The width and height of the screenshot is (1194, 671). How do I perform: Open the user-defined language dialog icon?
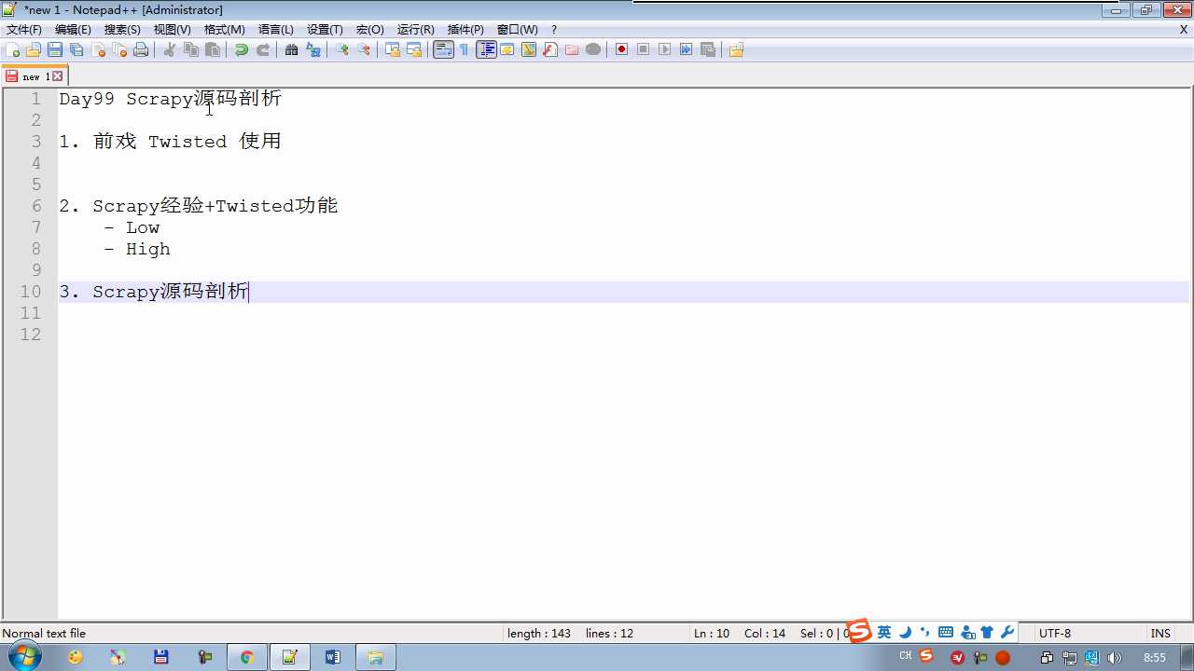pyautogui.click(x=507, y=50)
